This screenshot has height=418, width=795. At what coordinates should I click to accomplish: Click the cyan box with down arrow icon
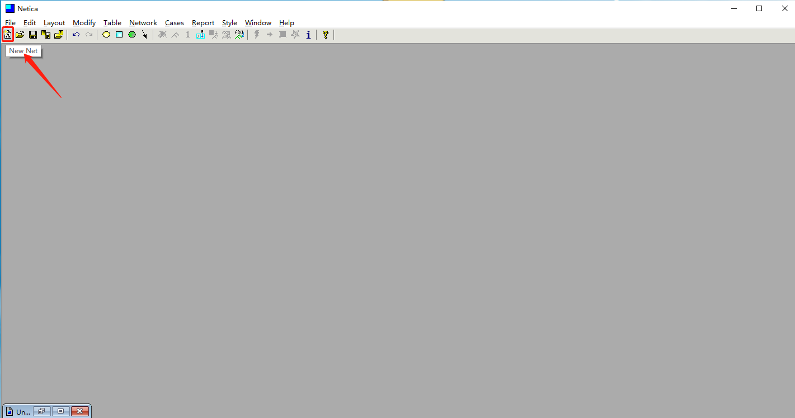200,35
